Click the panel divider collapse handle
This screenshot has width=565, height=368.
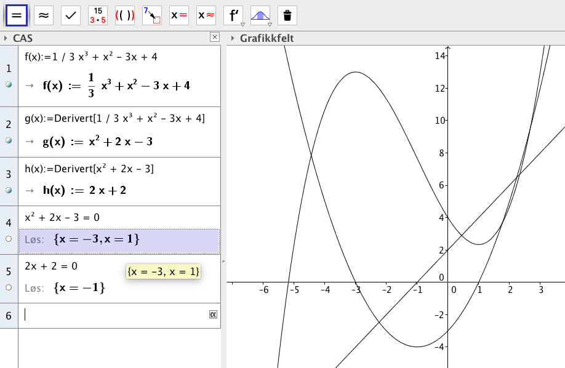223,262
